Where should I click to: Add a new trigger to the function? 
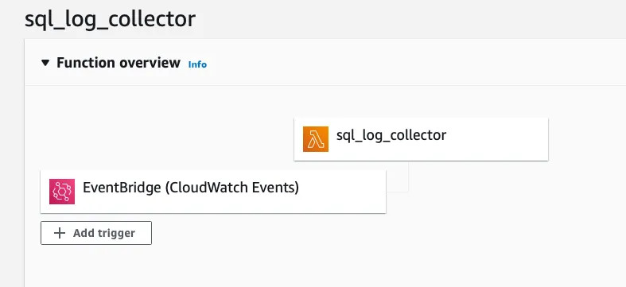(x=95, y=233)
